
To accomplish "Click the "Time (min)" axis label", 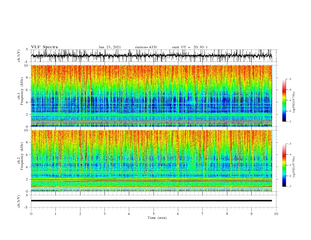I will (157, 218).
